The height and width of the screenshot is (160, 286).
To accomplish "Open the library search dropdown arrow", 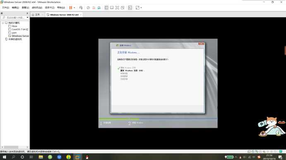I will pos(27,17).
